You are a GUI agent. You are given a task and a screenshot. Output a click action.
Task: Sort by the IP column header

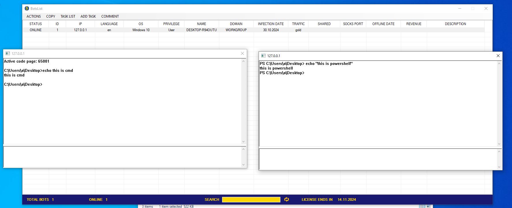80,24
